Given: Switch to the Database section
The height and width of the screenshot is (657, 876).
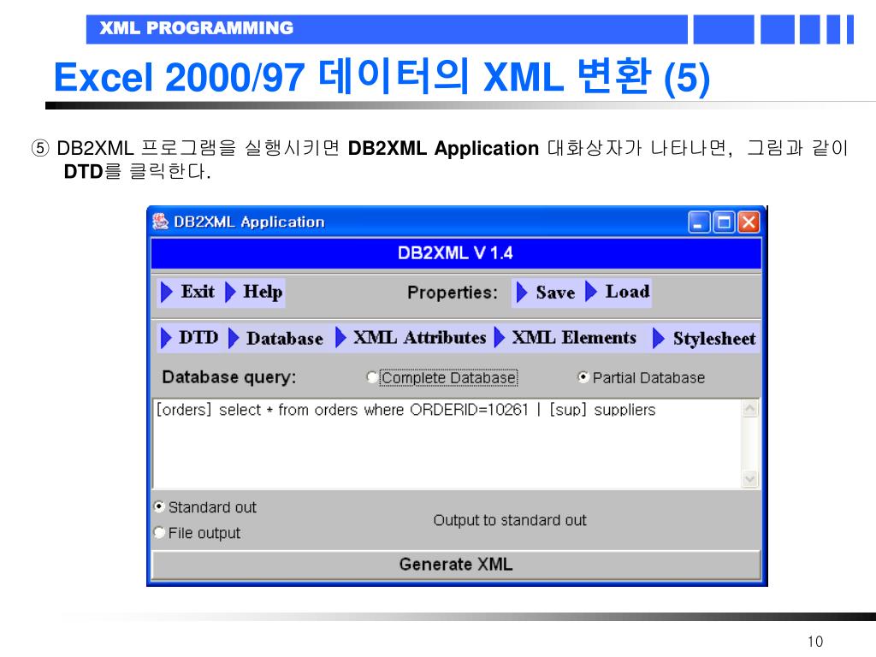Looking at the screenshot, I should click(x=277, y=338).
